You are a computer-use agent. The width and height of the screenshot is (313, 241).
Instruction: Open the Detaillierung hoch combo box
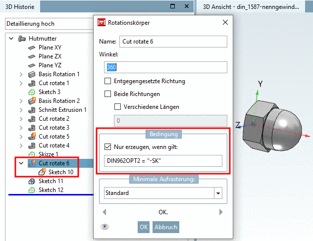tap(50, 24)
